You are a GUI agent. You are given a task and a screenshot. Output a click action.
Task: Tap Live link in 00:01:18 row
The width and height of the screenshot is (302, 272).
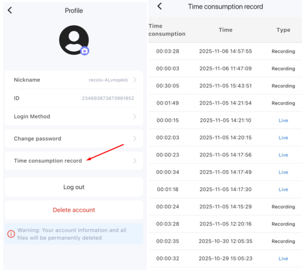point(283,190)
